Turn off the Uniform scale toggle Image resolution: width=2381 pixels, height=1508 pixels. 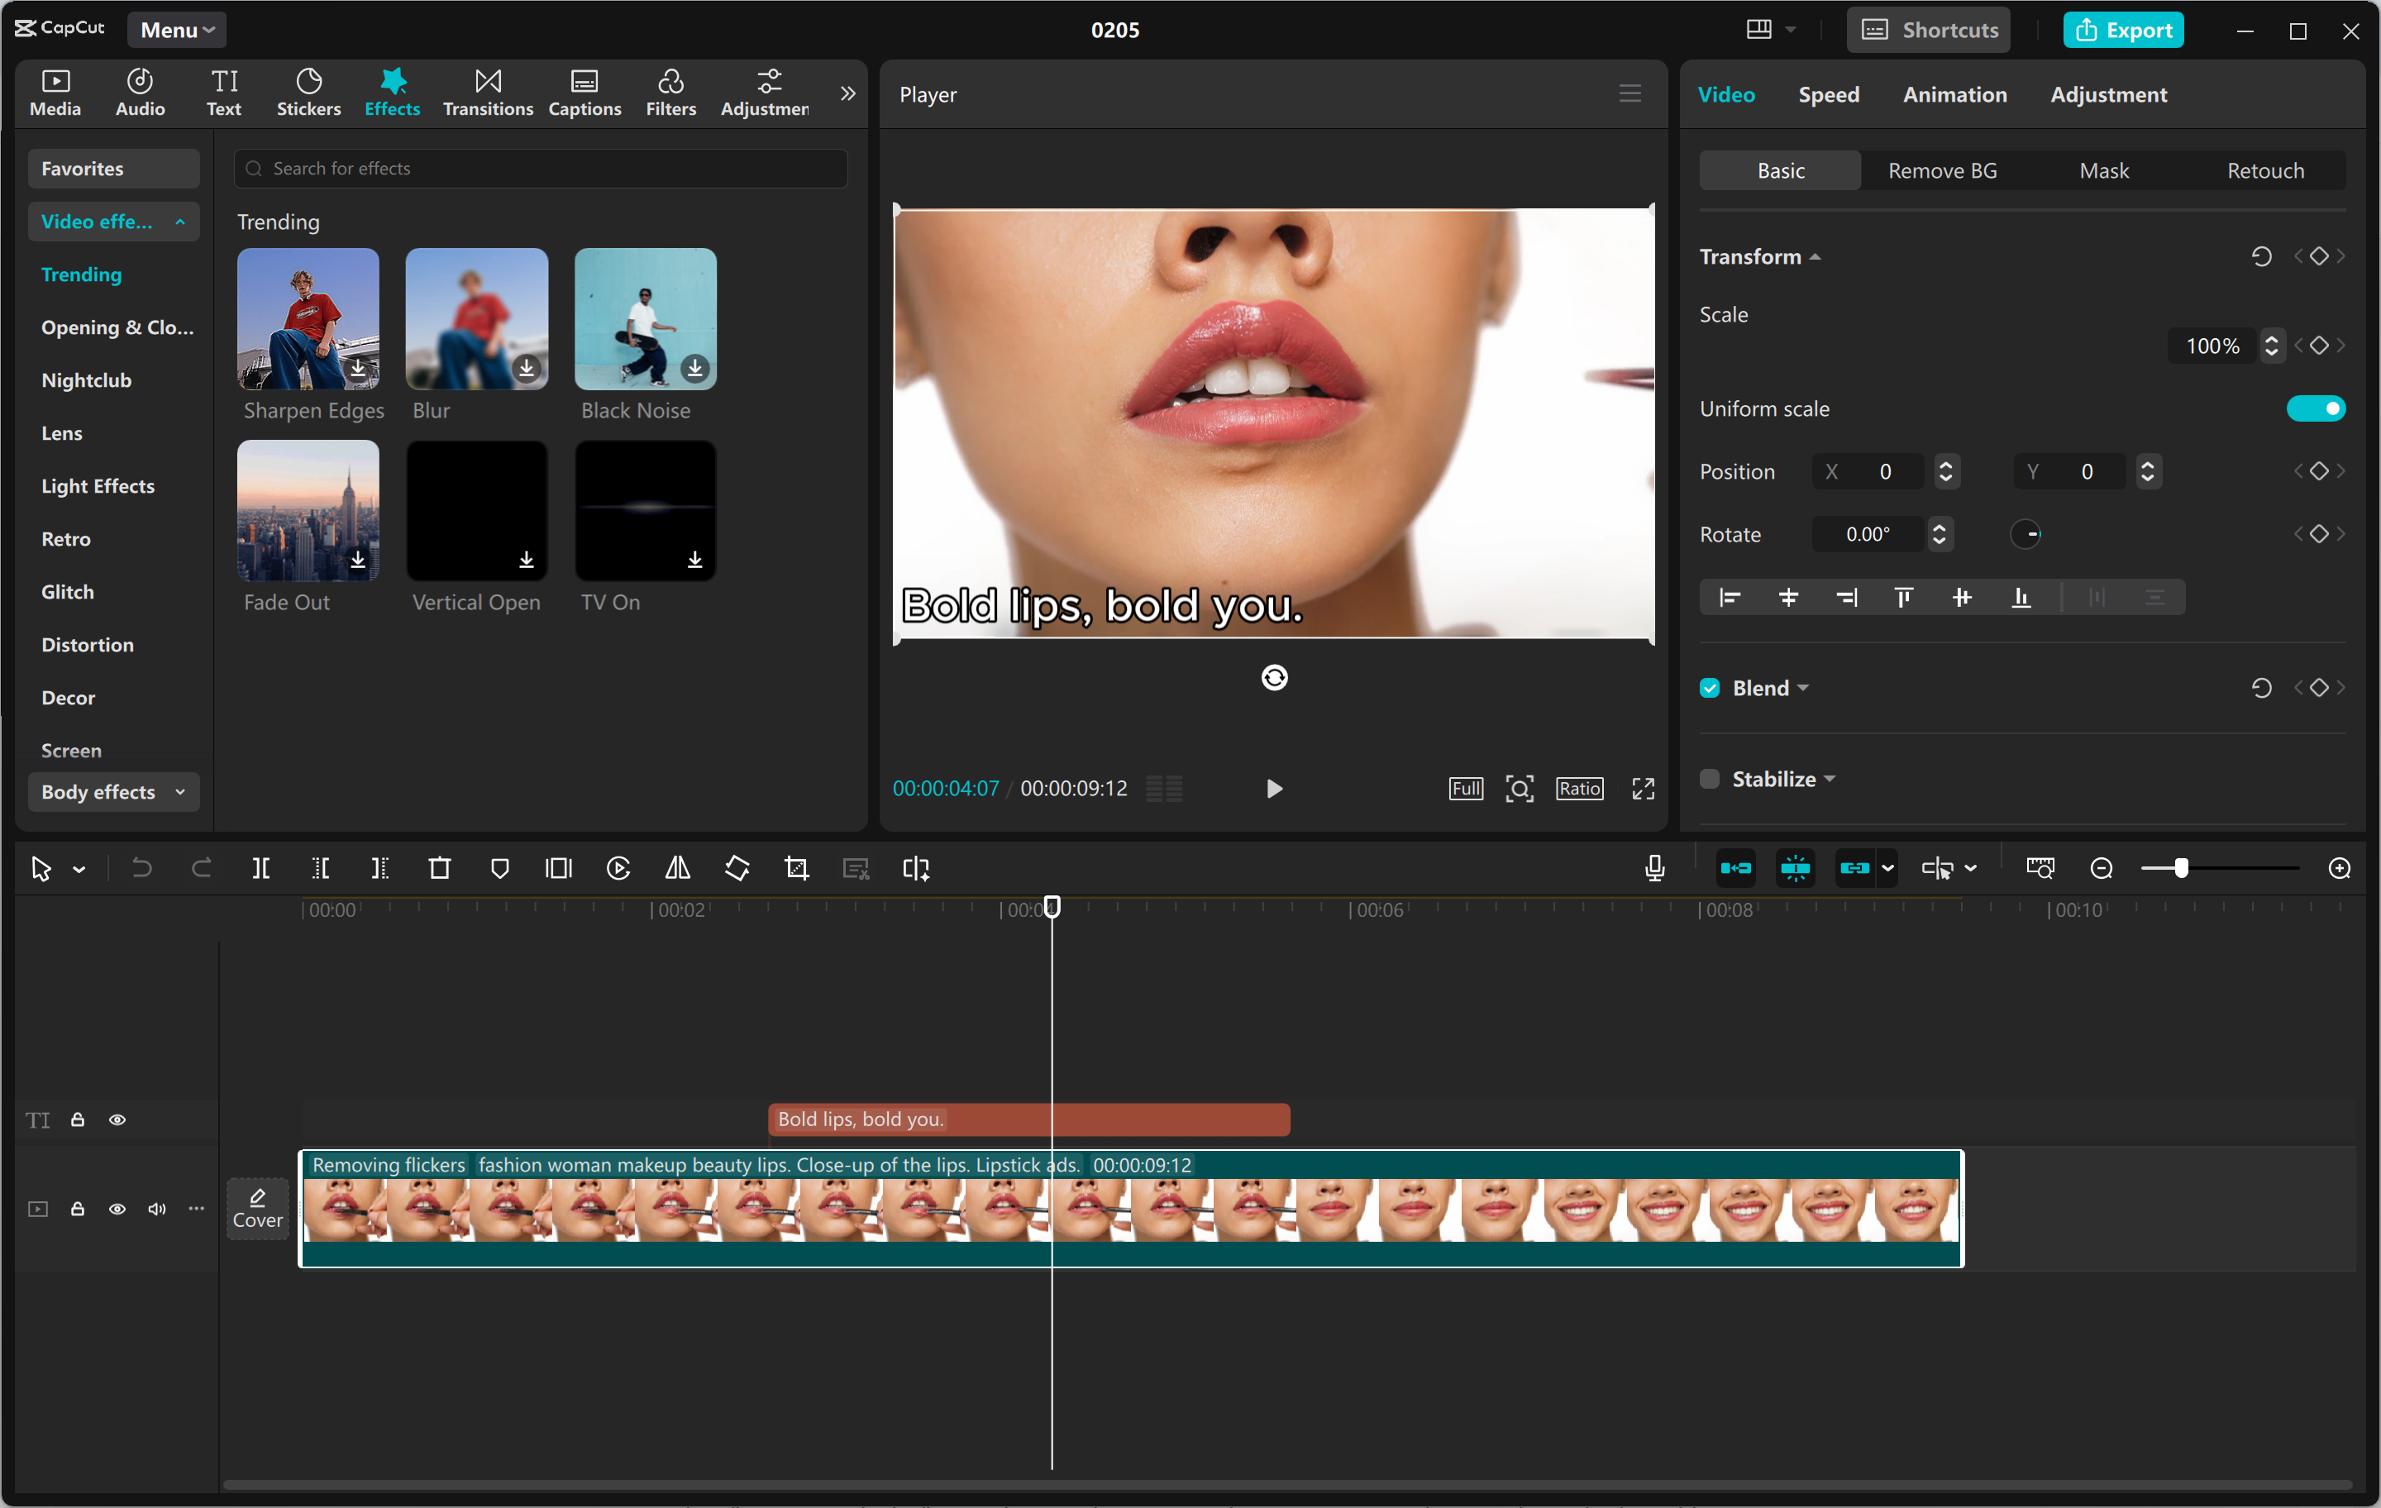(x=2315, y=408)
